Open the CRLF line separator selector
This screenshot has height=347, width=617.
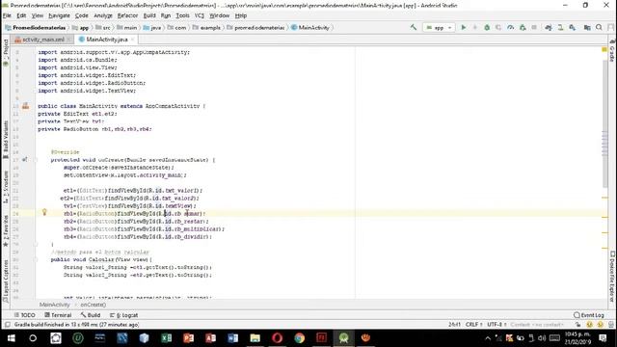(473, 325)
